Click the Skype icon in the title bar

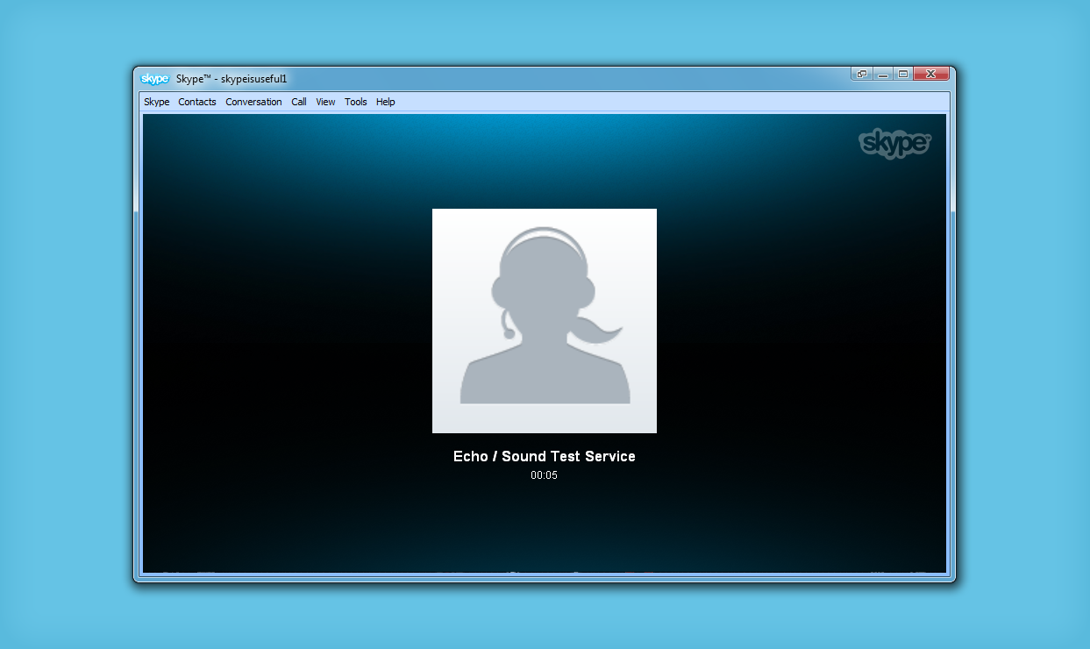[154, 79]
